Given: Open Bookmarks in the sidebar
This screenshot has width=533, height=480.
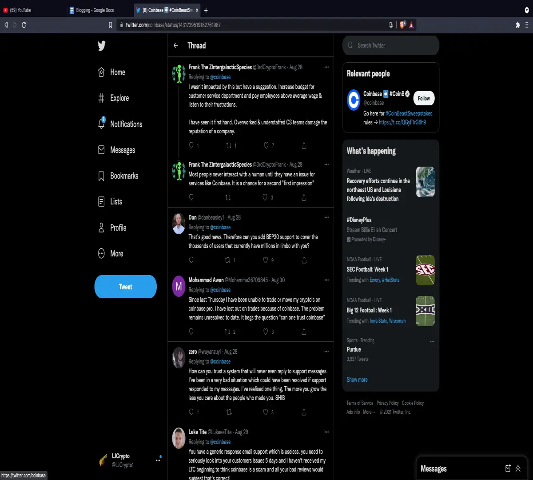Looking at the screenshot, I should 118,176.
